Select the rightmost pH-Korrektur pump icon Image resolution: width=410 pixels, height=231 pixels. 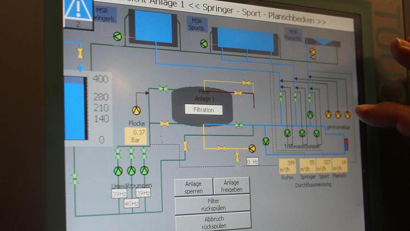coord(348,115)
